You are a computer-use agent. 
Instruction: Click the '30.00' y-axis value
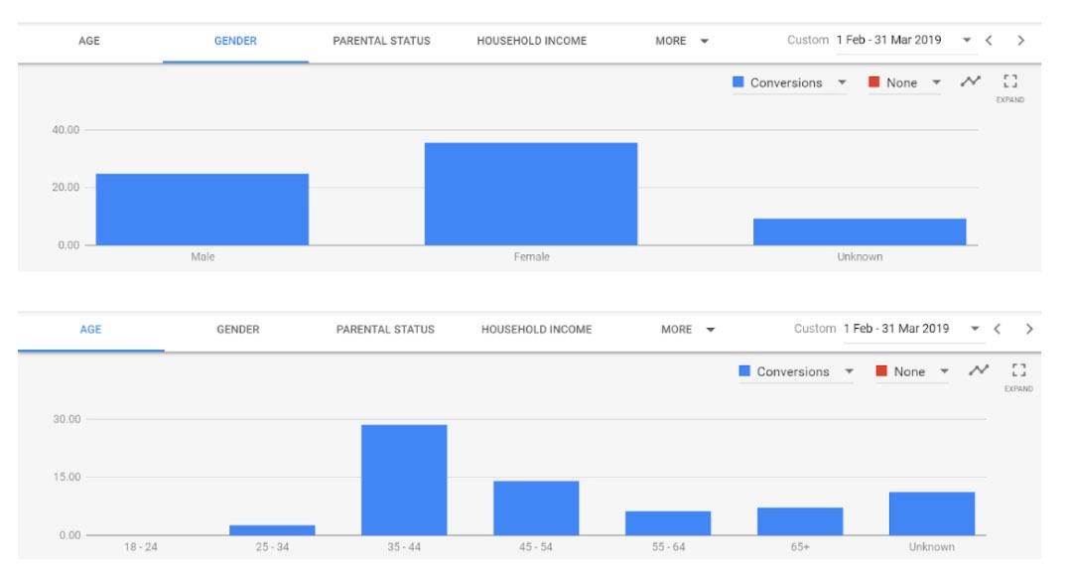(x=67, y=419)
